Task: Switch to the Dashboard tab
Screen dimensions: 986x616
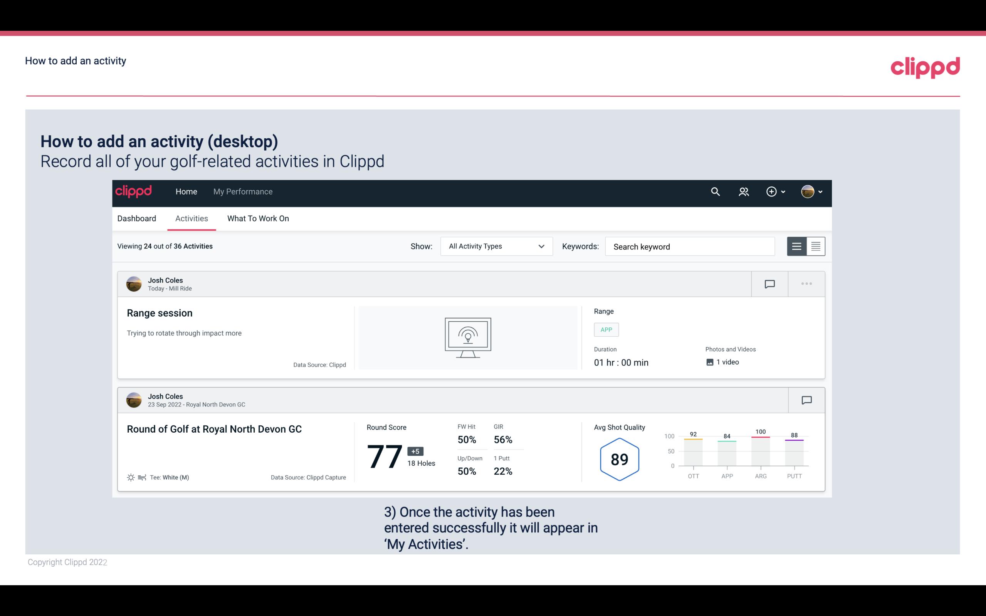Action: (136, 218)
